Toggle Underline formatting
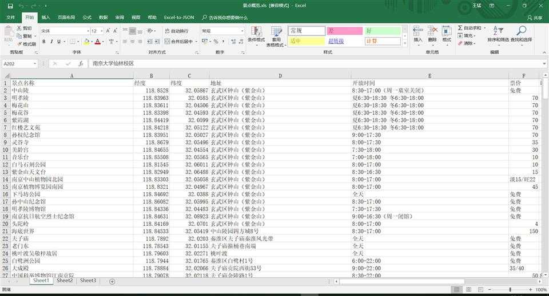The image size is (549, 296). pos(59,42)
